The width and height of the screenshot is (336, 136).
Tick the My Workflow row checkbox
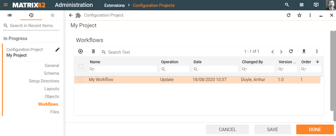point(81,80)
